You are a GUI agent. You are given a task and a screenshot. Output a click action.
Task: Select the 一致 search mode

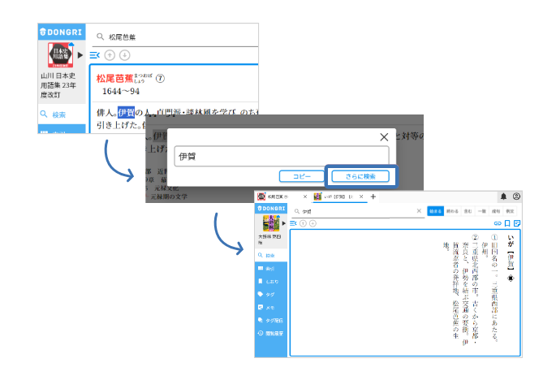tap(482, 211)
